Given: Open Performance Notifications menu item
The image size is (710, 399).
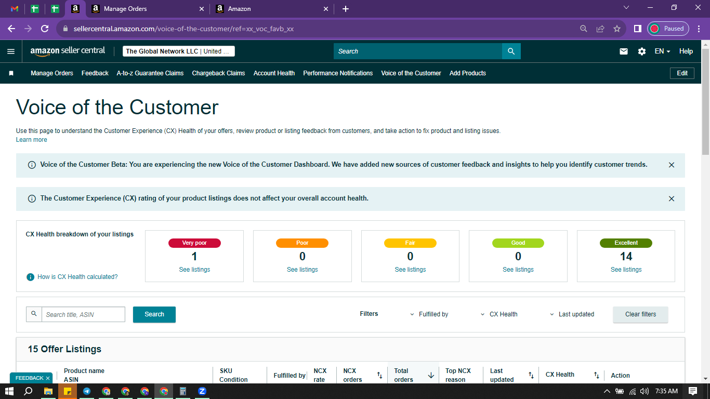Looking at the screenshot, I should (338, 73).
